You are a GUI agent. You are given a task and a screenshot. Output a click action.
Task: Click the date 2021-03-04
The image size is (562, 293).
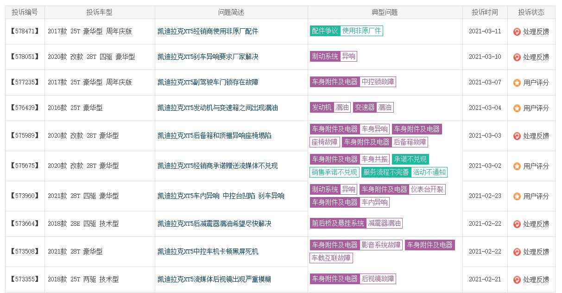coord(485,108)
